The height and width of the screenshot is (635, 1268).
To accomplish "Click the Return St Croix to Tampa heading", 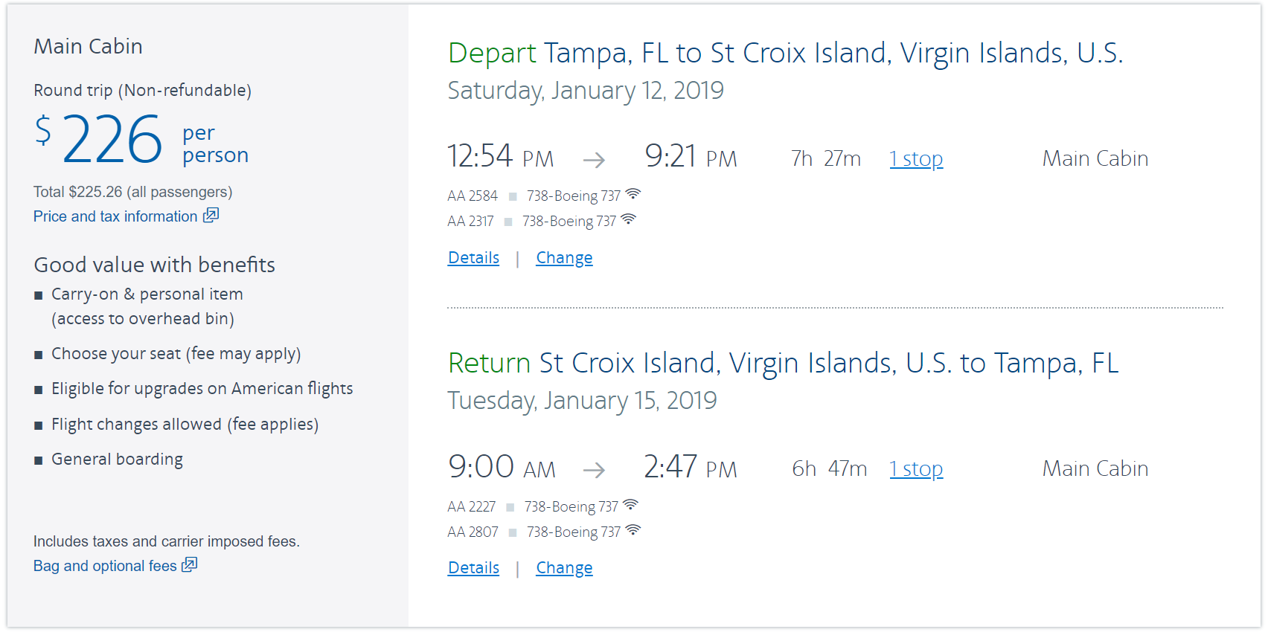I will 783,363.
